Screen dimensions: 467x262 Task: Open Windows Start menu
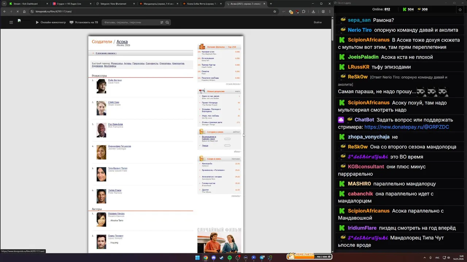[197, 258]
